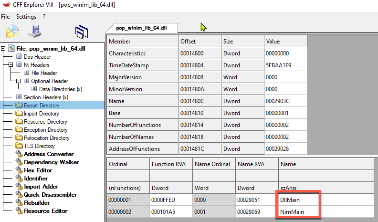Open the Quick Disassembler tool

tap(51, 195)
